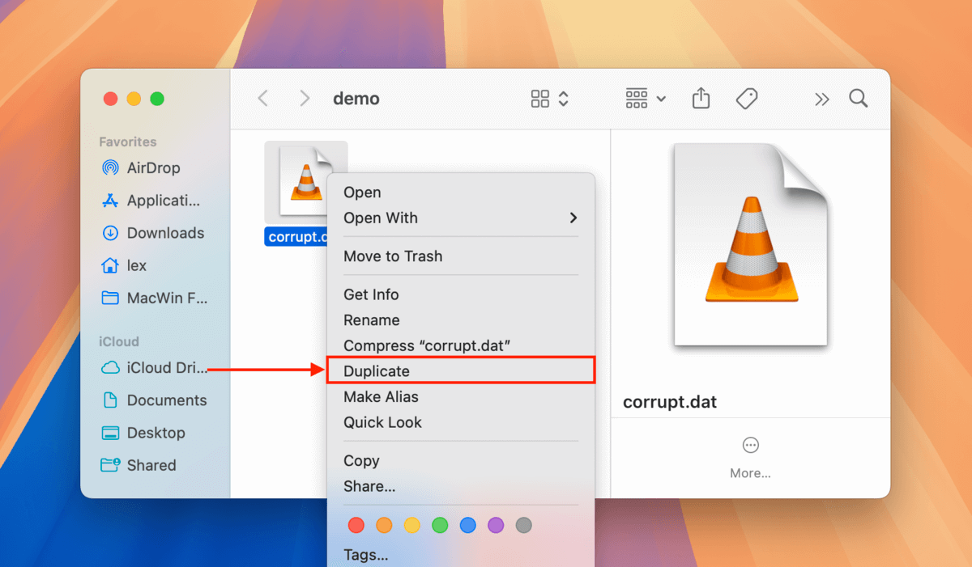
Task: Minimize the Finder window
Action: [134, 99]
